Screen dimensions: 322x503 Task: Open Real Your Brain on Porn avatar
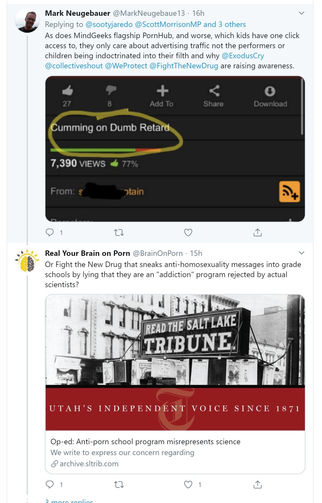(x=27, y=260)
